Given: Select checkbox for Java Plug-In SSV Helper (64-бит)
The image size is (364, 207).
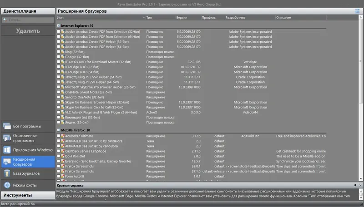Looking at the screenshot, I should click(59, 82).
